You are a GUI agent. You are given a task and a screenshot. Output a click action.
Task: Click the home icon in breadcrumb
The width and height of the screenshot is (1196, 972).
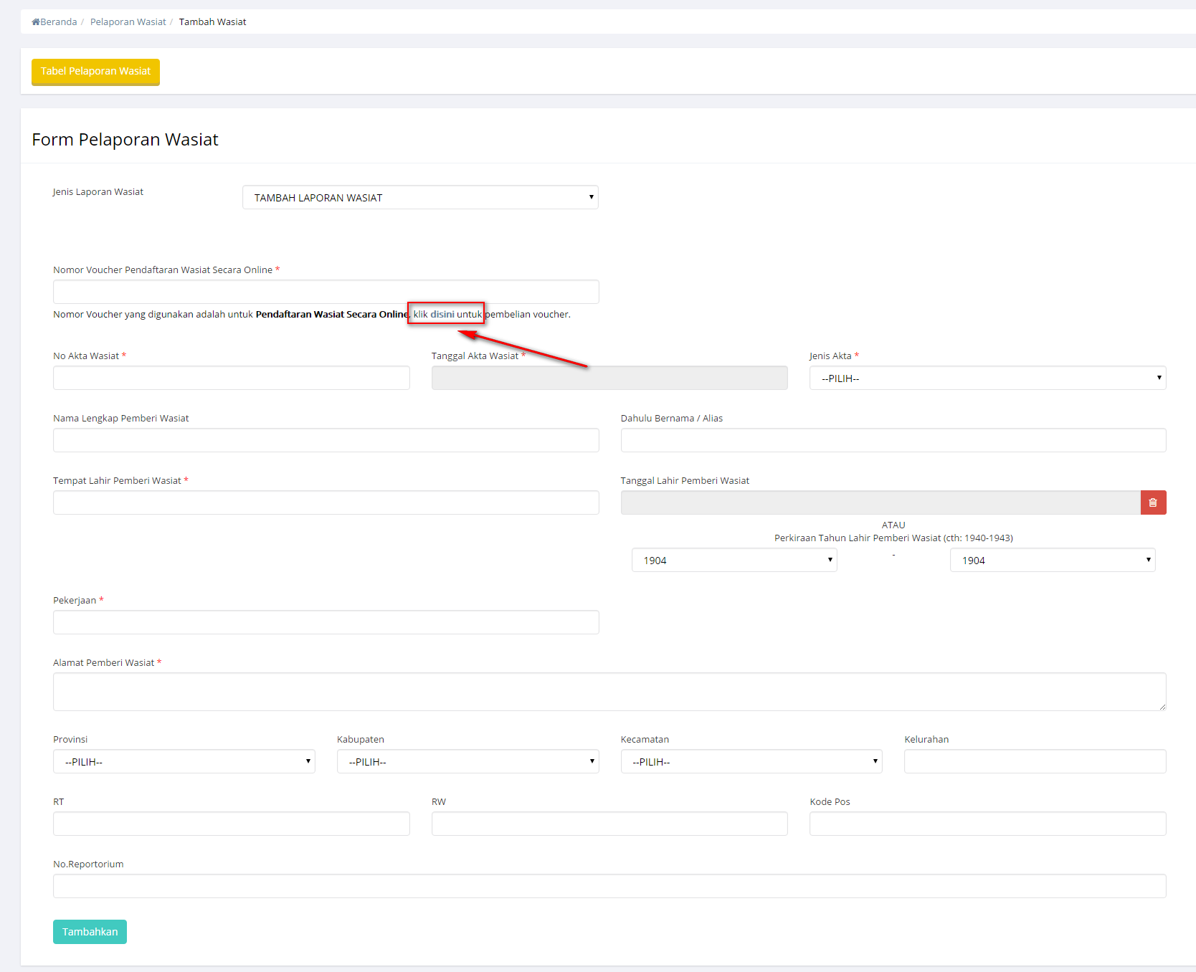coord(36,22)
